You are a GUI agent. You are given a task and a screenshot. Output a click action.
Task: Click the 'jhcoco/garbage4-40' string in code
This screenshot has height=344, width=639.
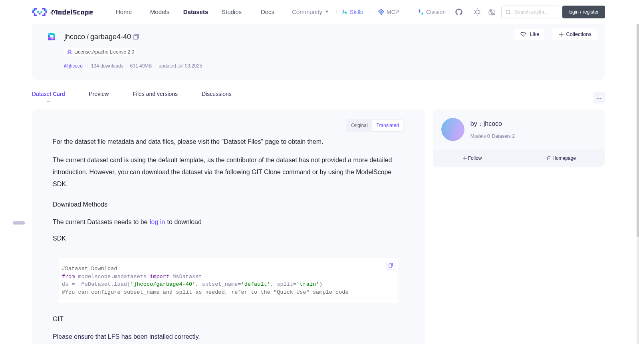pyautogui.click(x=163, y=284)
